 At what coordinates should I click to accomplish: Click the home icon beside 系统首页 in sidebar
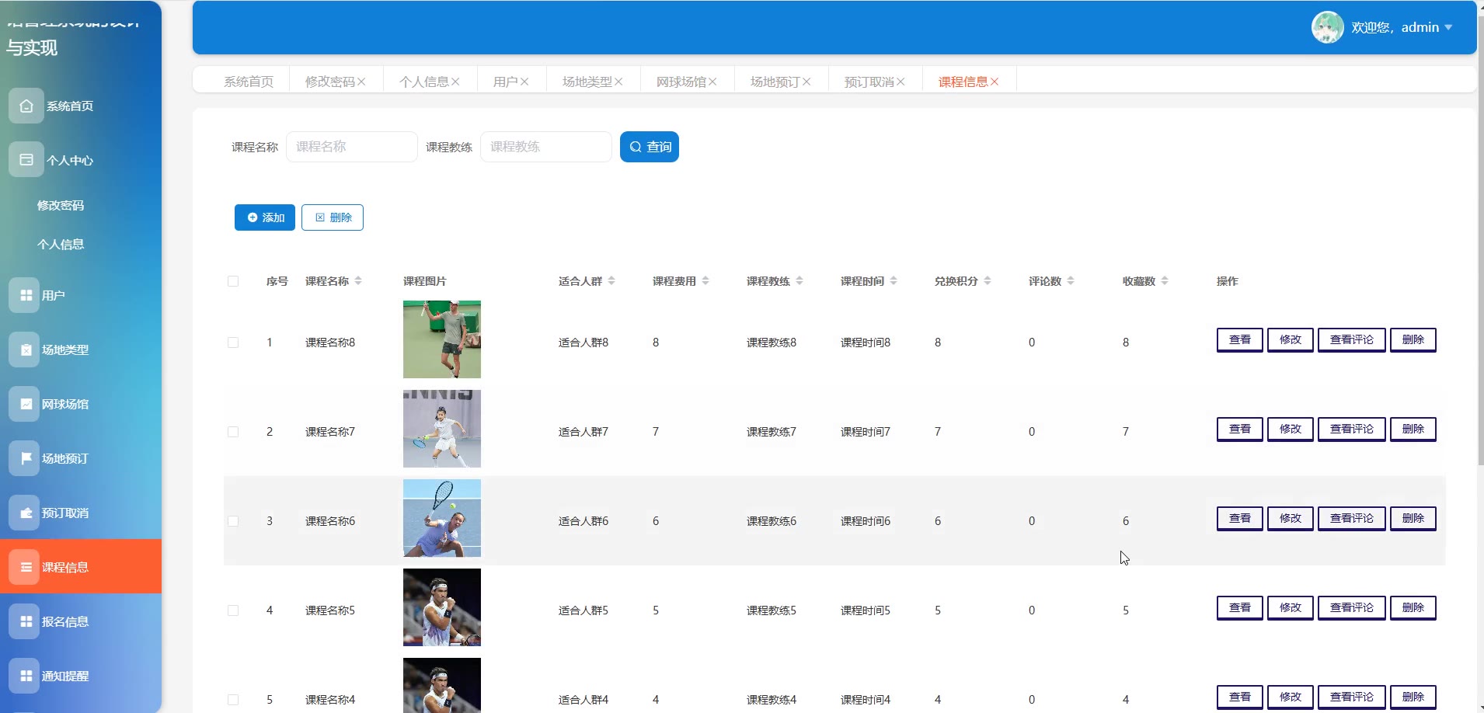coord(26,106)
